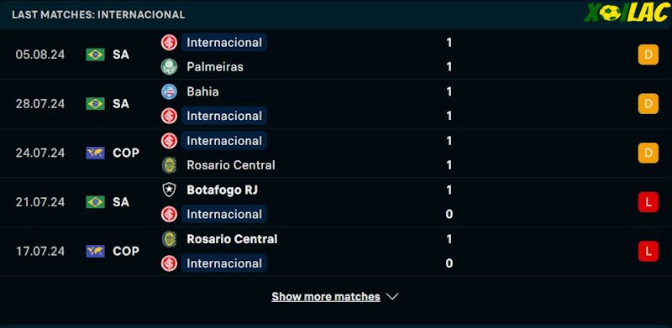Image resolution: width=672 pixels, height=328 pixels.
Task: Click Brazil flag icon beside 21.07.24
Action: pos(95,201)
